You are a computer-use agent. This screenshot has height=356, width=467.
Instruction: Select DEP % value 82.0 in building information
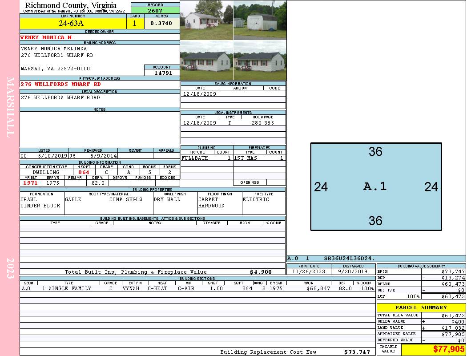tap(98, 183)
